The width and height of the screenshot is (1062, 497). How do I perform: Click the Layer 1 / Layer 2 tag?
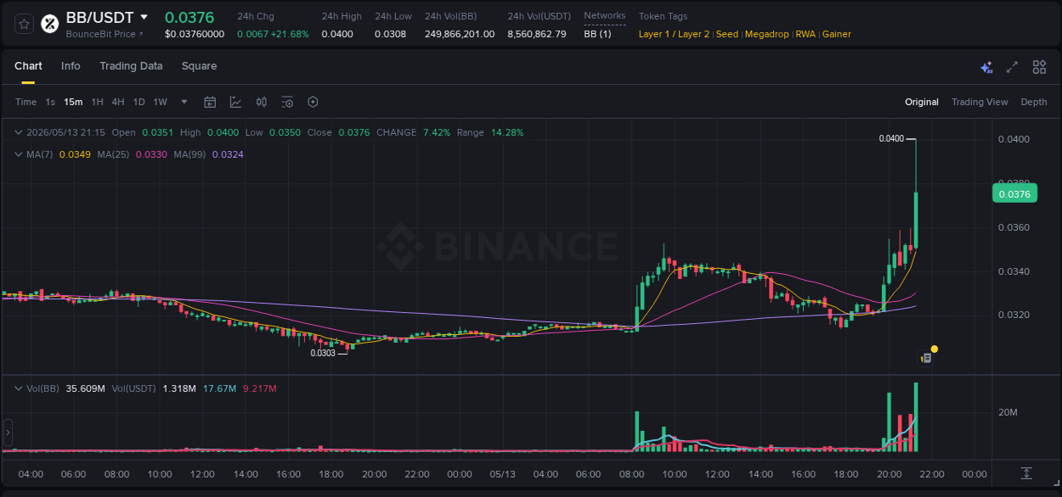674,34
